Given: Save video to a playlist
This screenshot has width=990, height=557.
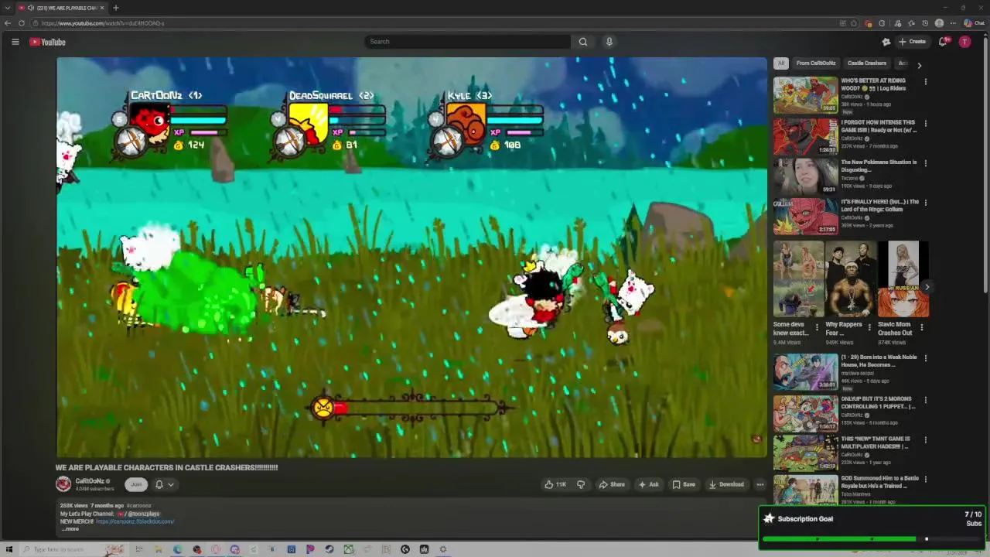Looking at the screenshot, I should point(684,484).
